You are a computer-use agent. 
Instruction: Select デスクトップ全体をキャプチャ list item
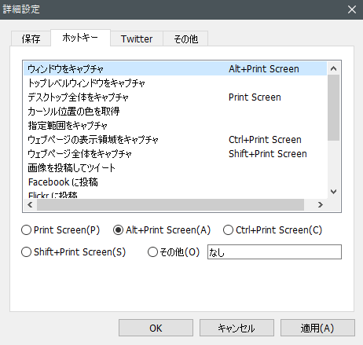175,97
